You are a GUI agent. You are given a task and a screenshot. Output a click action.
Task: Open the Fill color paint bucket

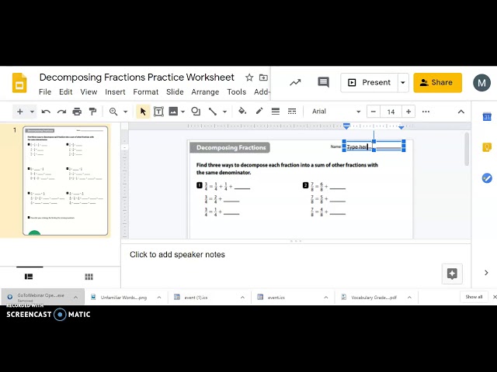pos(242,111)
